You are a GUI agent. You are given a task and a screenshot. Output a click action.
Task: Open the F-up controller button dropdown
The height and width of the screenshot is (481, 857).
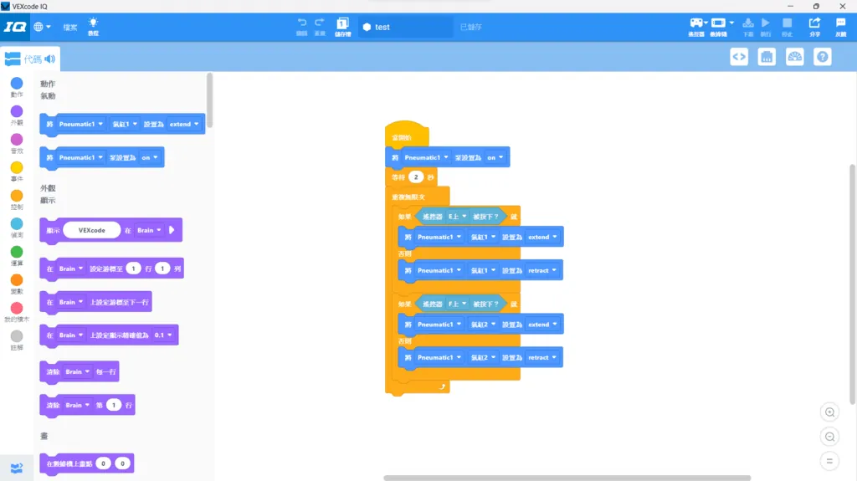tap(458, 304)
